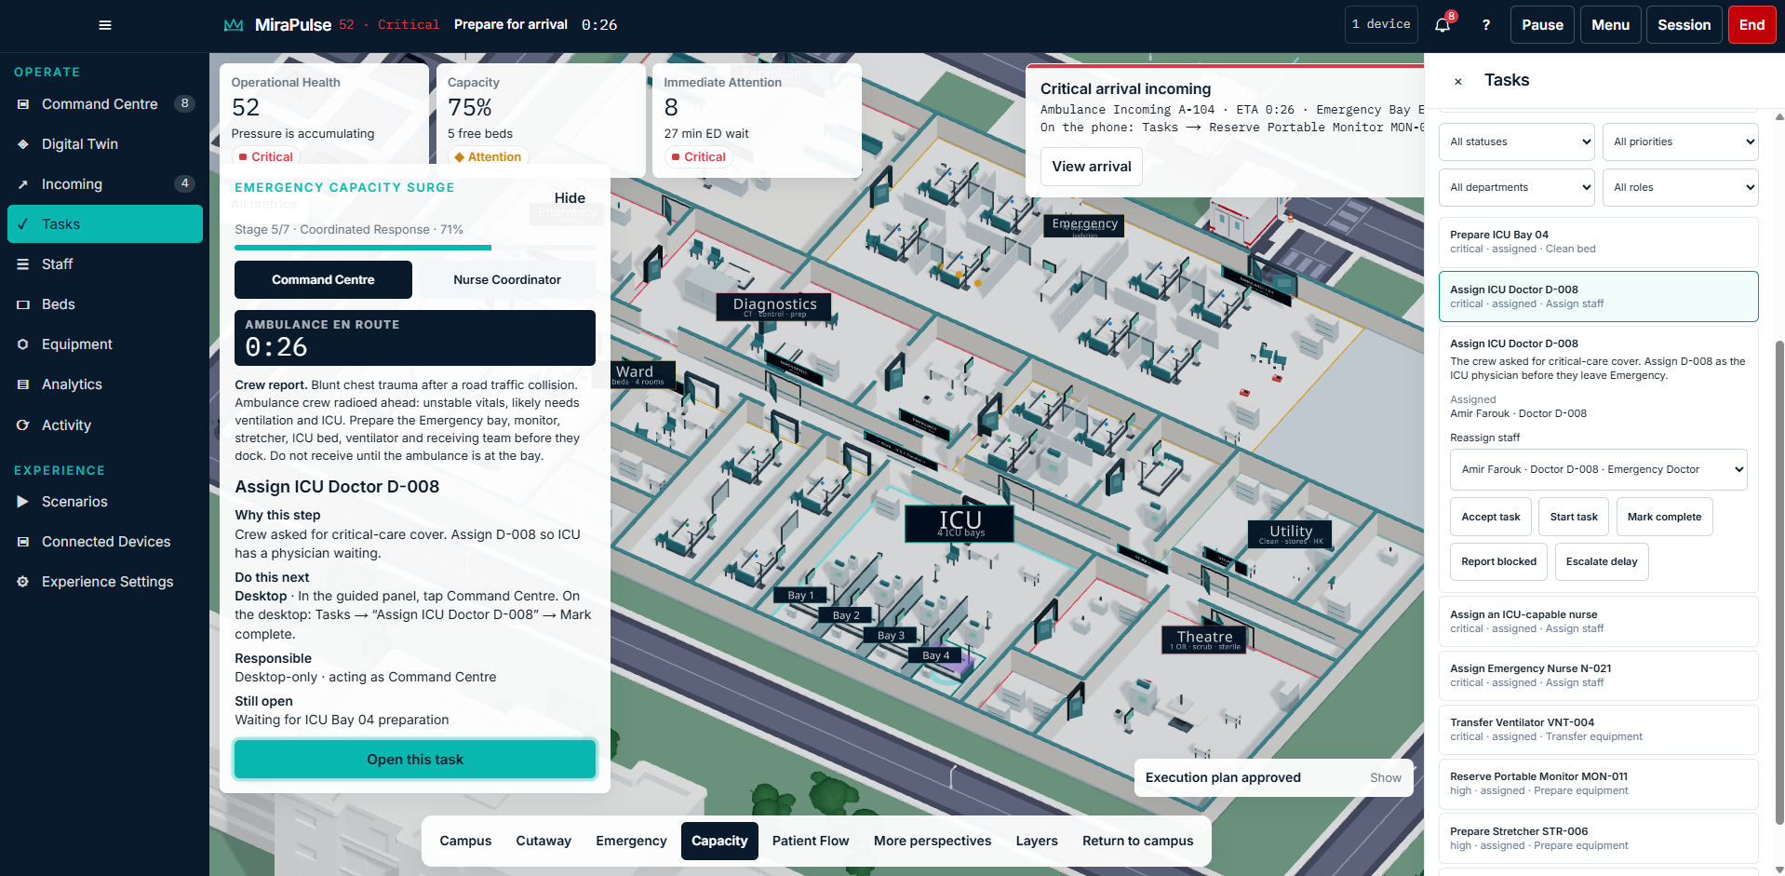Open Staff section
This screenshot has width=1785, height=876.
pos(105,264)
